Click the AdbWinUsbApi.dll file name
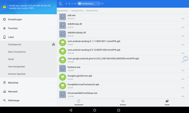Viewport: 189px width, 113px height. pyautogui.click(x=77, y=33)
